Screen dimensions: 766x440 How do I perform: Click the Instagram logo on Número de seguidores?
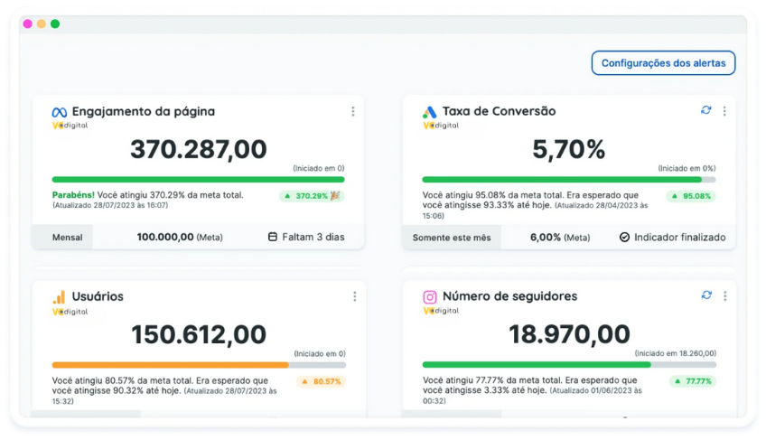click(x=429, y=296)
